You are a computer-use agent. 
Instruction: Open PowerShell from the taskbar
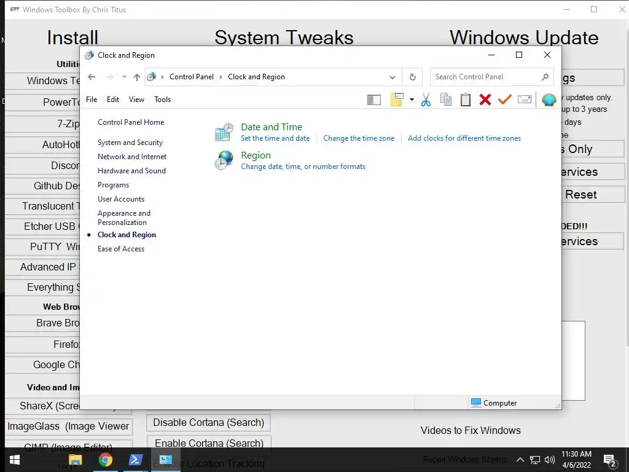135,460
